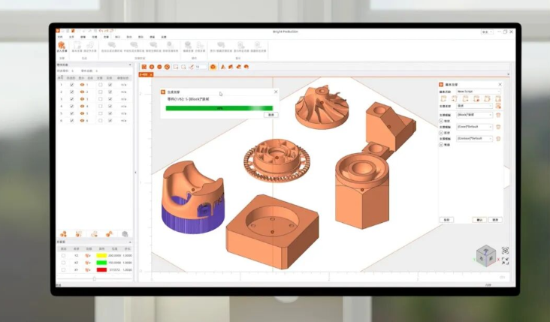Image resolution: width=550 pixels, height=322 pixels.
Task: Tick the empty support checkbox in row 5
Action: click(x=101, y=113)
